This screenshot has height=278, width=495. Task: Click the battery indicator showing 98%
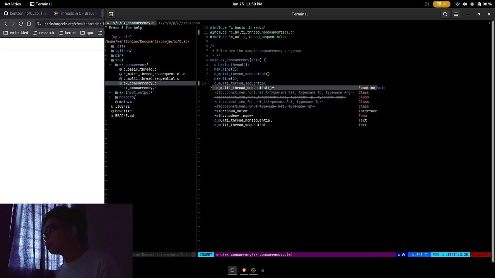point(485,4)
